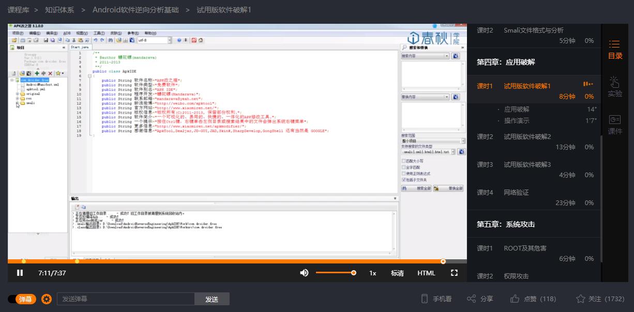Open the 分享 share option
Viewport: 634px width, 312px height.
(x=471, y=299)
